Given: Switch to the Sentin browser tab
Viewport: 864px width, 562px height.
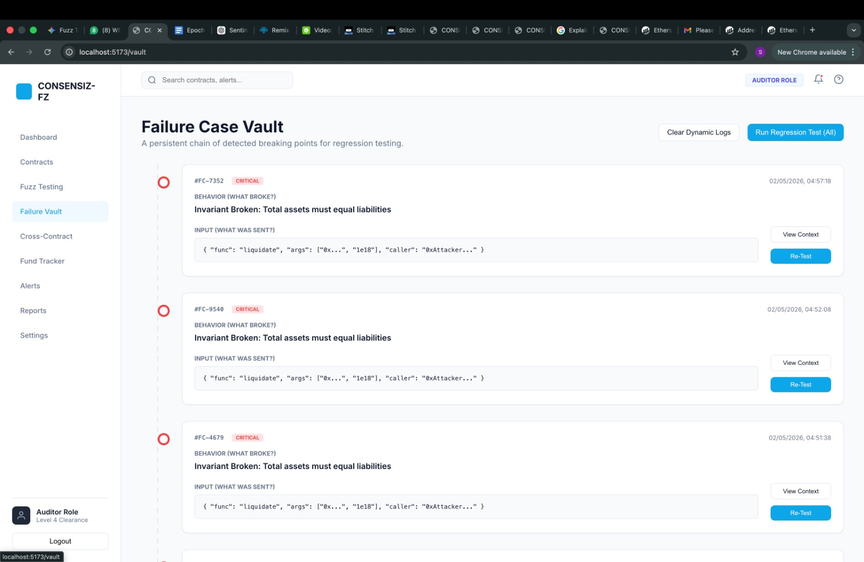Looking at the screenshot, I should 232,30.
